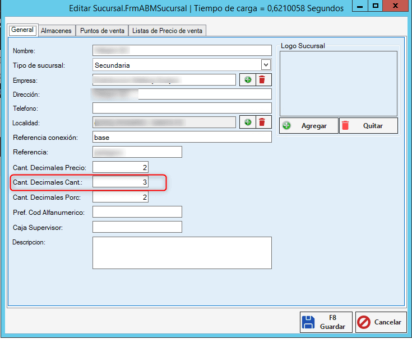Image resolution: width=412 pixels, height=339 pixels.
Task: Click the Logo Sucursal image area
Action: [x=339, y=83]
